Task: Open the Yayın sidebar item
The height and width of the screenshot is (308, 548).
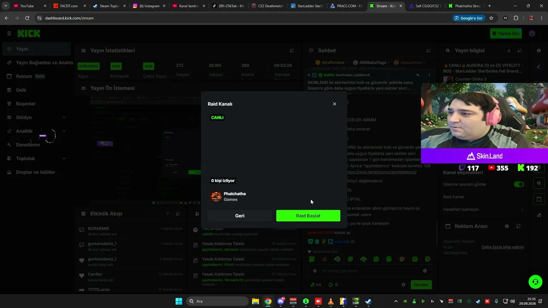Action: click(x=36, y=49)
